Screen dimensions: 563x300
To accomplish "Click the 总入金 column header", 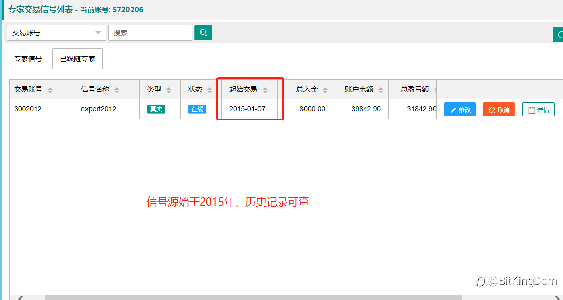I will pyautogui.click(x=307, y=89).
